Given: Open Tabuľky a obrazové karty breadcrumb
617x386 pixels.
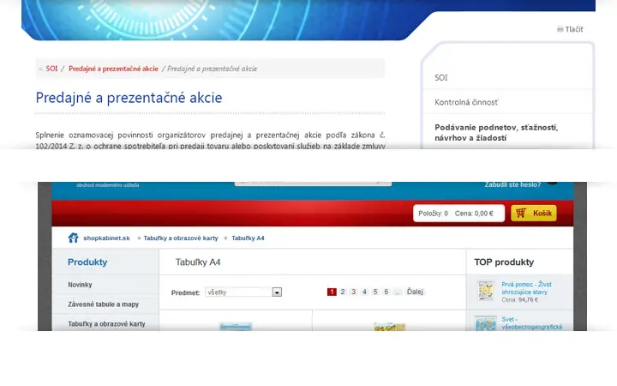Looking at the screenshot, I should tap(181, 238).
